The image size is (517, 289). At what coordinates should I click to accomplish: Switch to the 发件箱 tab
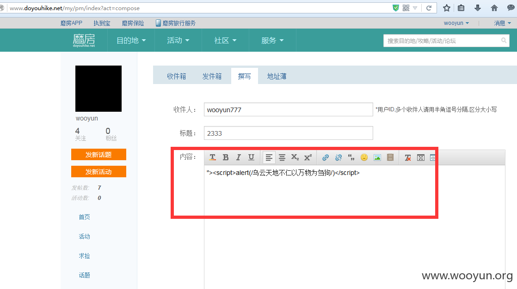[x=212, y=76]
